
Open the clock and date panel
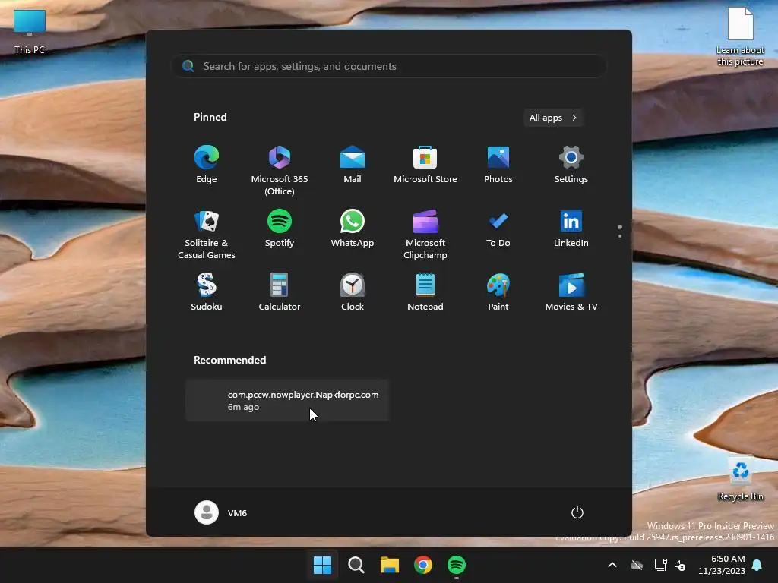tap(722, 565)
